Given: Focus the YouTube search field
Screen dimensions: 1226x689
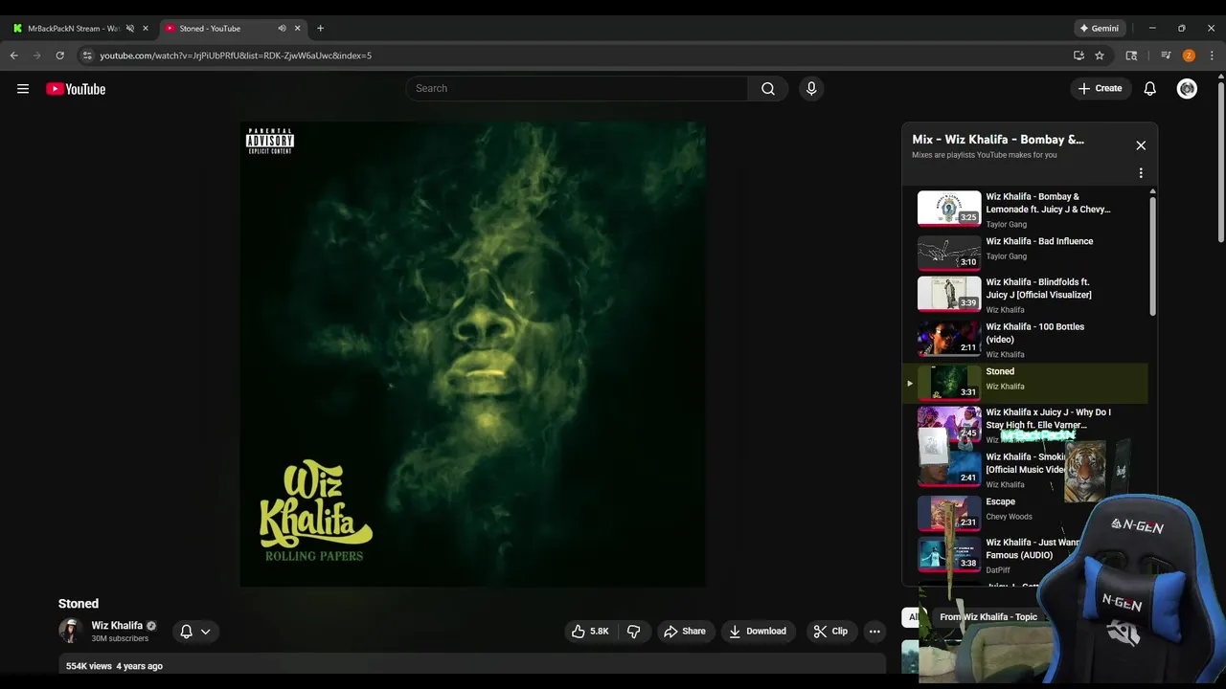Looking at the screenshot, I should click(577, 89).
